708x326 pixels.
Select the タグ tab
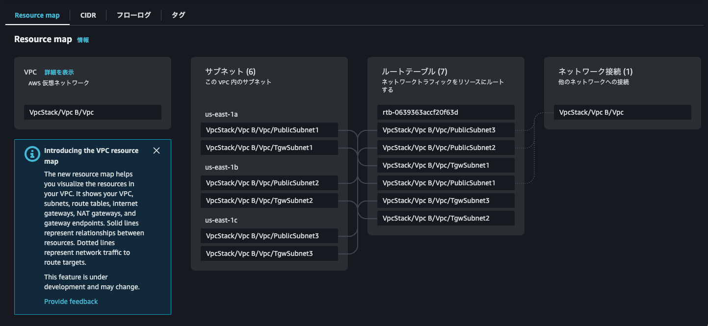pyautogui.click(x=178, y=15)
